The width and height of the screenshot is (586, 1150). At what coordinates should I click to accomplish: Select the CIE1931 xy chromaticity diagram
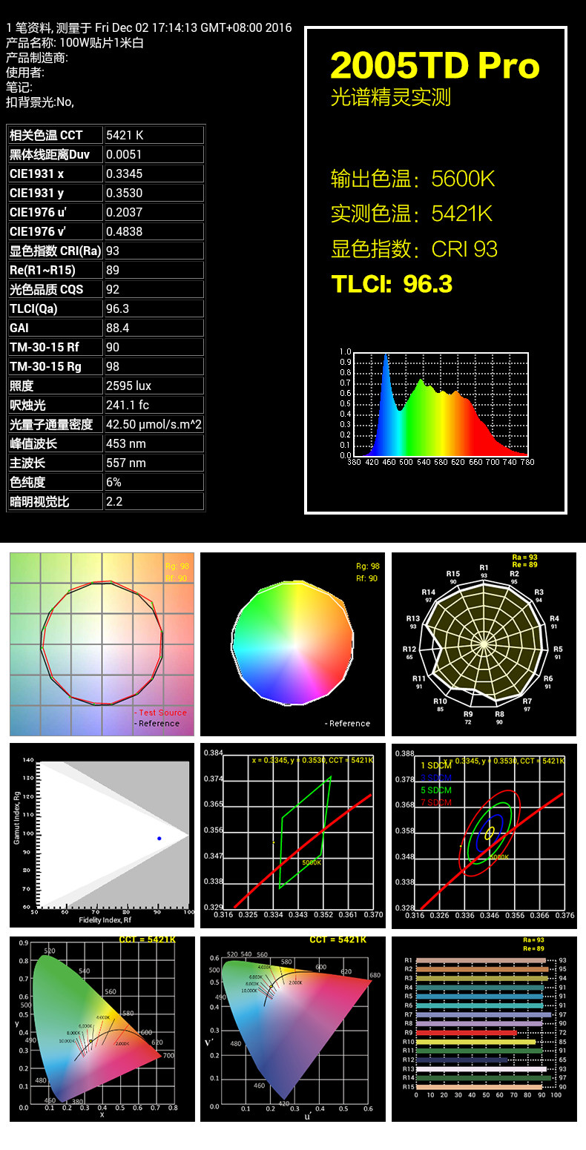point(102,1028)
